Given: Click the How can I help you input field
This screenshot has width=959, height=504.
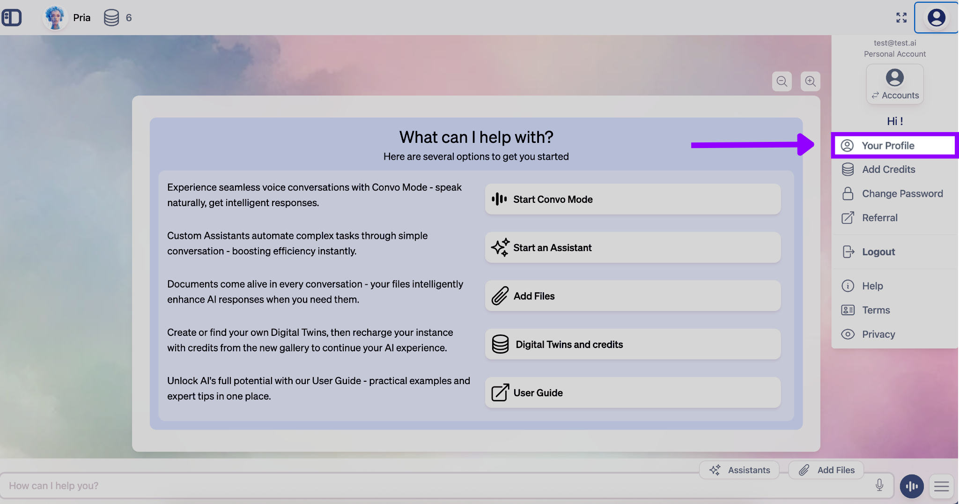Looking at the screenshot, I should [x=187, y=486].
